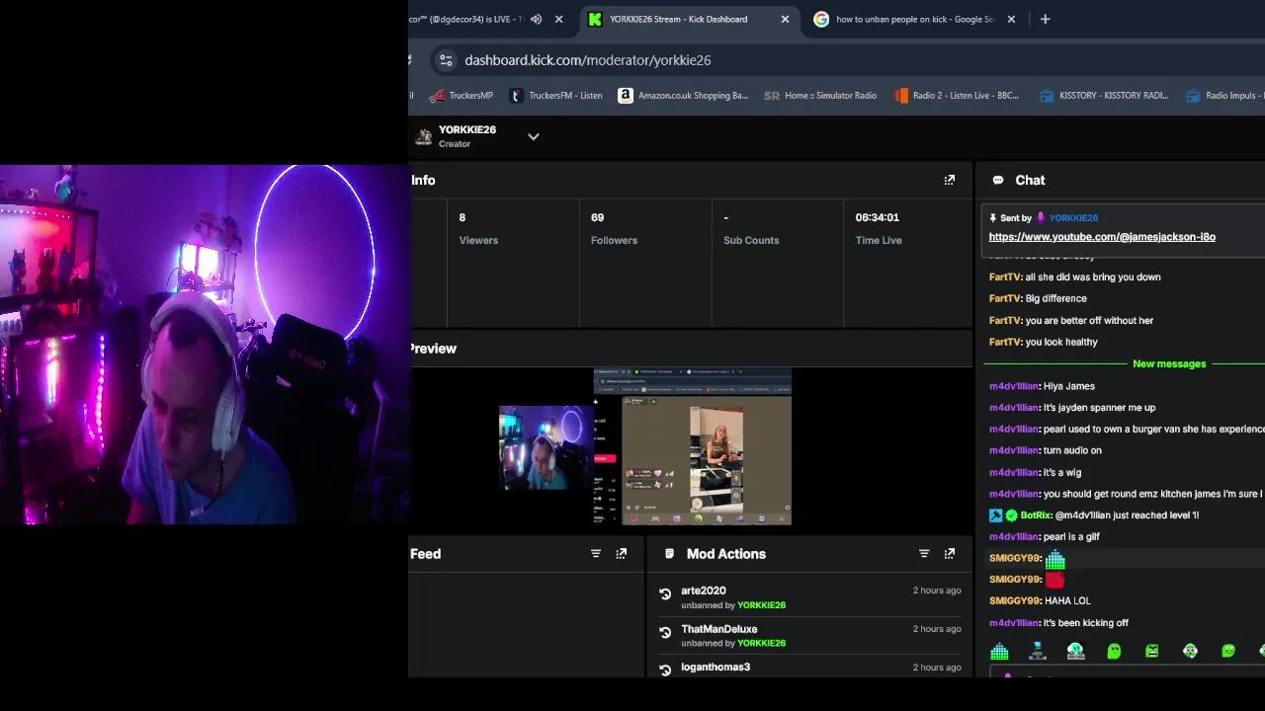Screen dimensions: 1265x711
Task: Open Radio Impuls bookmark
Action: point(1225,96)
